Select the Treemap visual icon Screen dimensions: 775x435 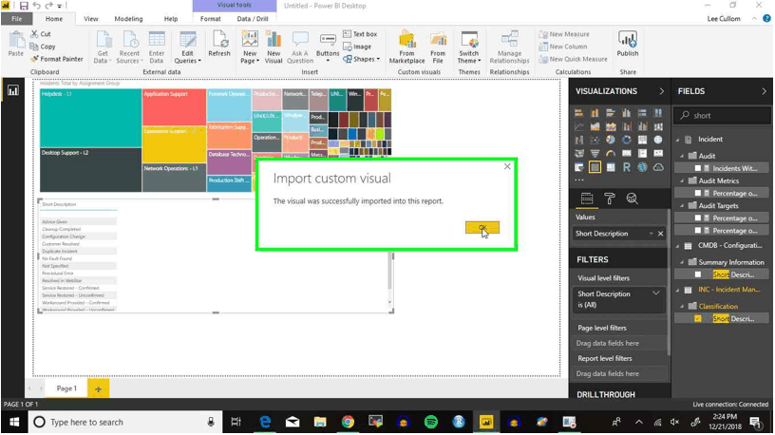pos(642,140)
